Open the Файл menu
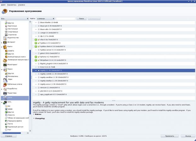Viewport: 196px width, 141px height. pyautogui.click(x=3, y=5)
